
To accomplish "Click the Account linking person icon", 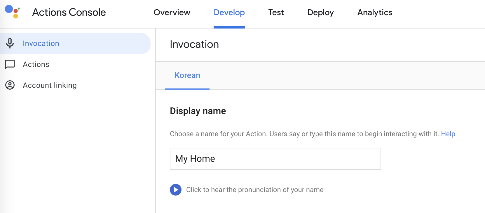I will point(10,85).
